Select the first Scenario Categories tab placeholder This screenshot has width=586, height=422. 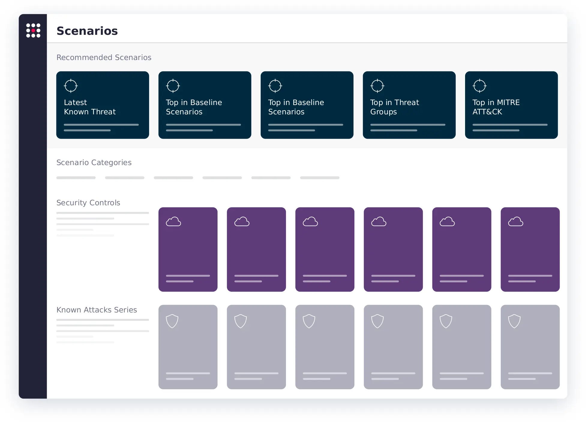(x=76, y=178)
